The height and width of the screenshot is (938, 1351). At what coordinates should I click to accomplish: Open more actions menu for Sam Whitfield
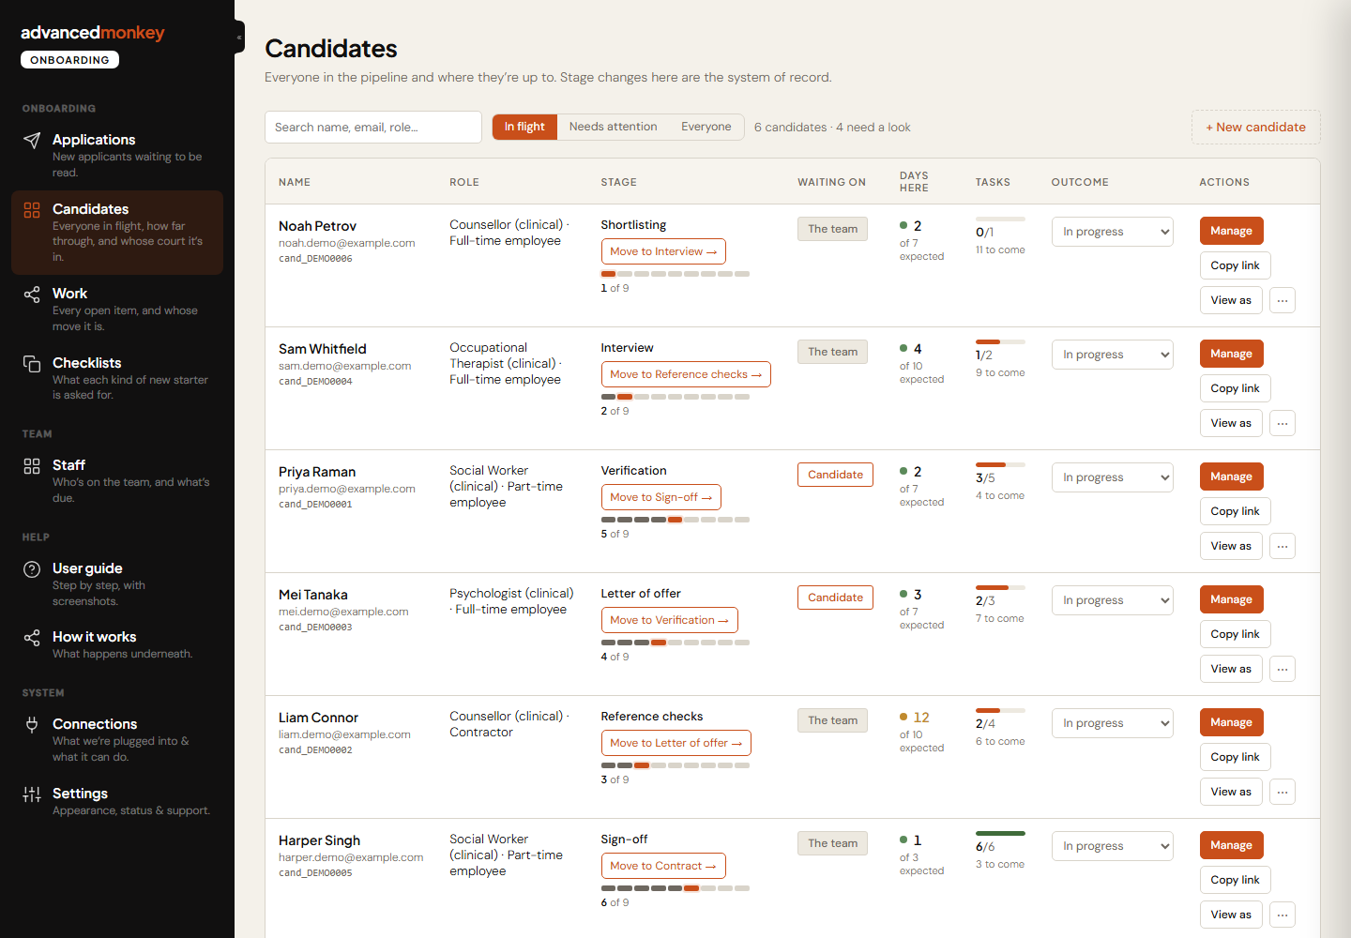1283,423
